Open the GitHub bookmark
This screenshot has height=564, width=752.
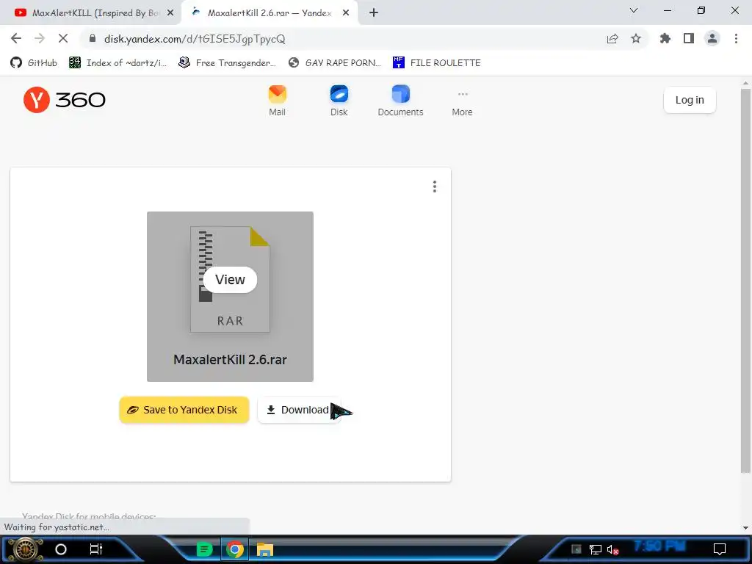point(34,63)
